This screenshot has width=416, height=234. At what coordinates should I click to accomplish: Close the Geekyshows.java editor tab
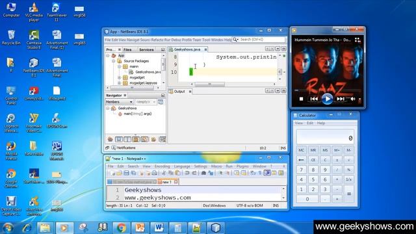point(205,49)
